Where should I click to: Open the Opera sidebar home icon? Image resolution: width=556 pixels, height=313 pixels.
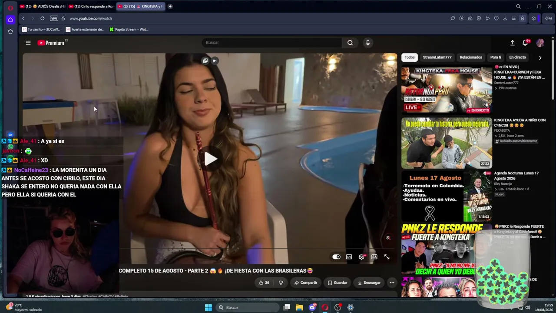10,20
